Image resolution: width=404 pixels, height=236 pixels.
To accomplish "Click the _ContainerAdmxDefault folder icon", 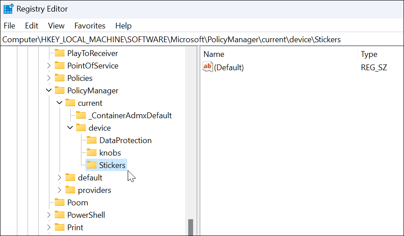I will tap(81, 116).
